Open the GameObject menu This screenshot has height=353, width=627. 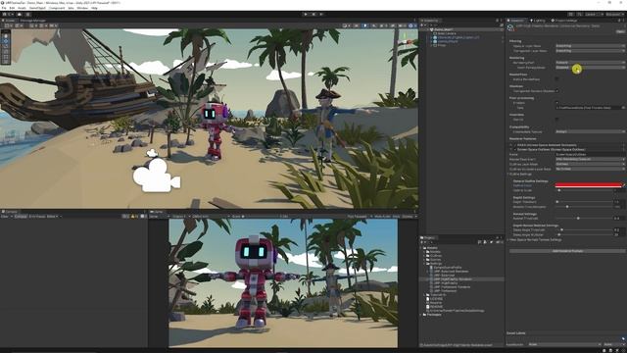tap(37, 8)
